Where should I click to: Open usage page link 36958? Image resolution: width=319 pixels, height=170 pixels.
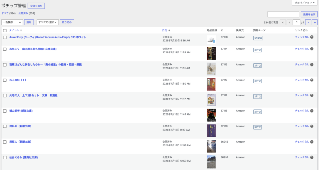[258, 38]
